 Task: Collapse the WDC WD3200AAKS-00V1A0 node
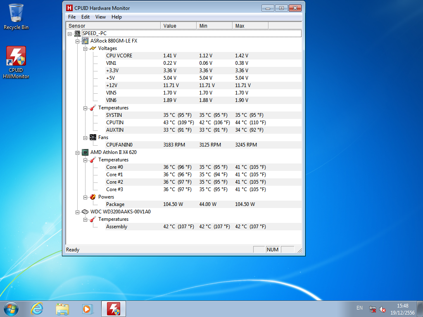point(77,212)
